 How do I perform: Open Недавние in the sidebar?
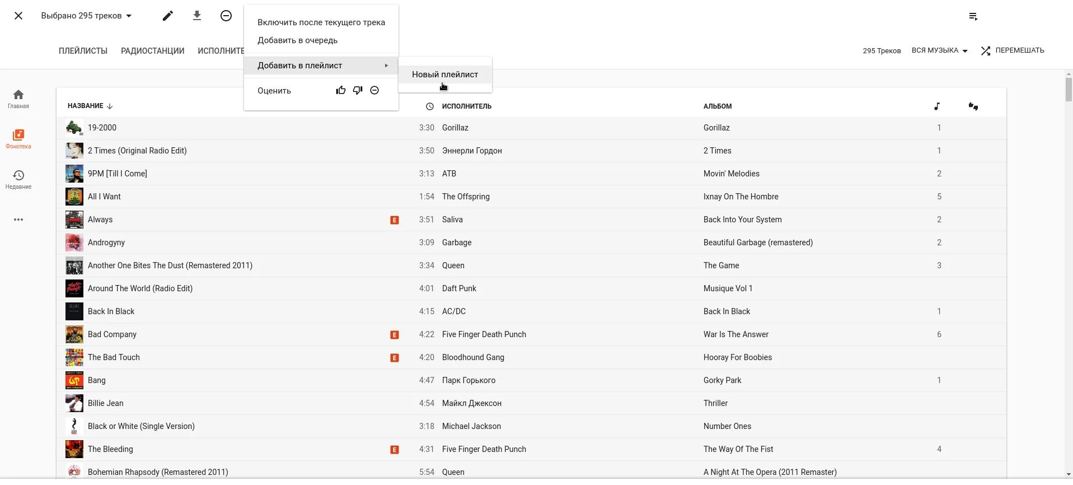(x=18, y=179)
